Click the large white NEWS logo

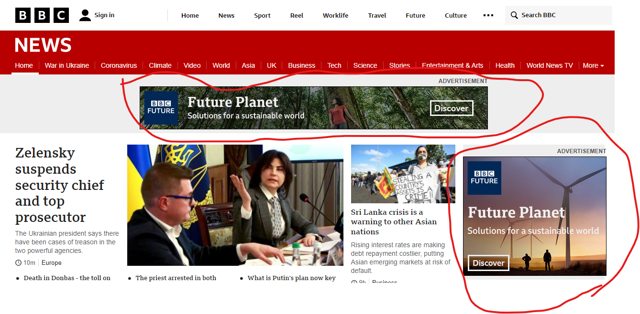tap(43, 45)
